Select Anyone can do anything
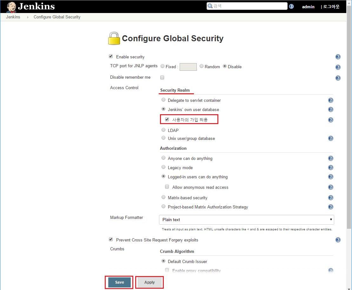The height and width of the screenshot is (290, 352). click(163, 158)
